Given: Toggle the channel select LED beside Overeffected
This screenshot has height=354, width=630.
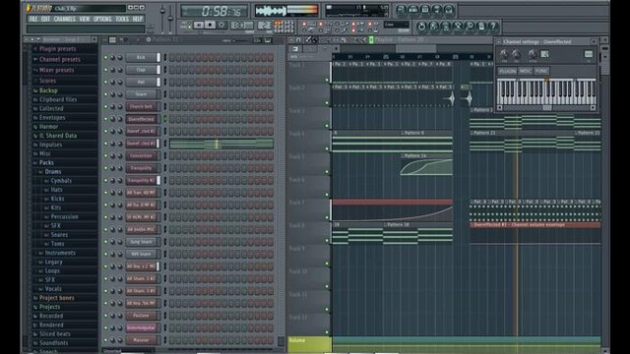Looking at the screenshot, I should coord(164,119).
